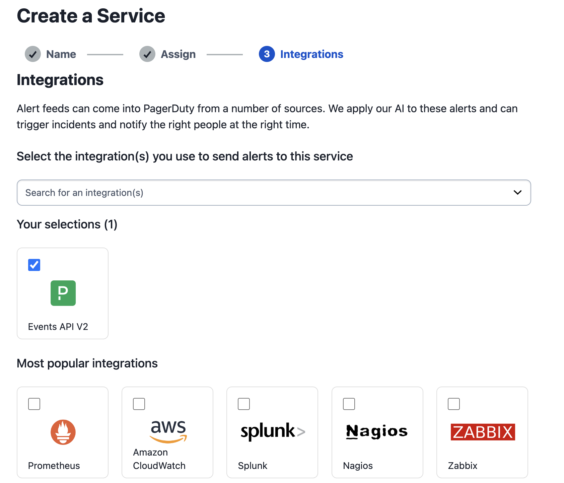Uncheck the Events API V2 checkbox
The height and width of the screenshot is (483, 564).
click(34, 265)
